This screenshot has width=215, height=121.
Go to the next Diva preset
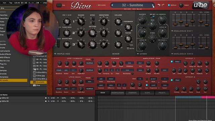point(153,5)
